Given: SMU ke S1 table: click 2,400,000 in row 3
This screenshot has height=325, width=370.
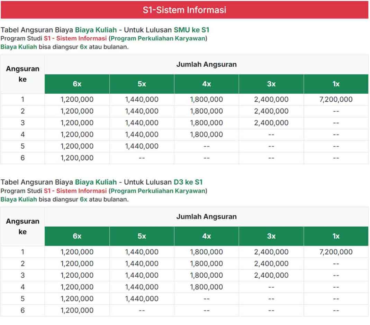Looking at the screenshot, I should click(x=271, y=123).
